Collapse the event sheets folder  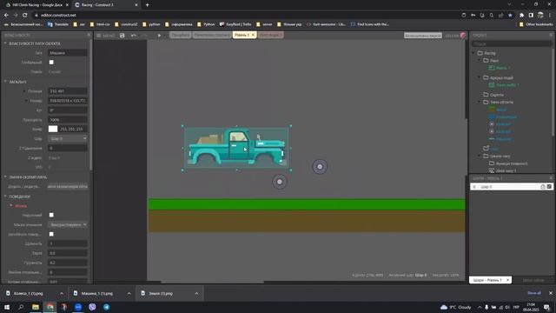coord(480,77)
